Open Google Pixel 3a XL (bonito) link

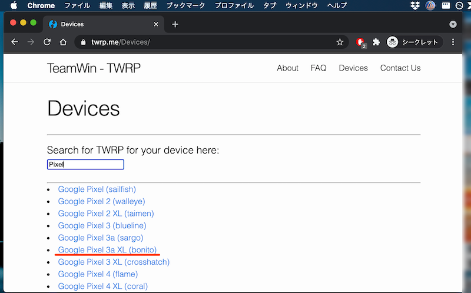[107, 250]
